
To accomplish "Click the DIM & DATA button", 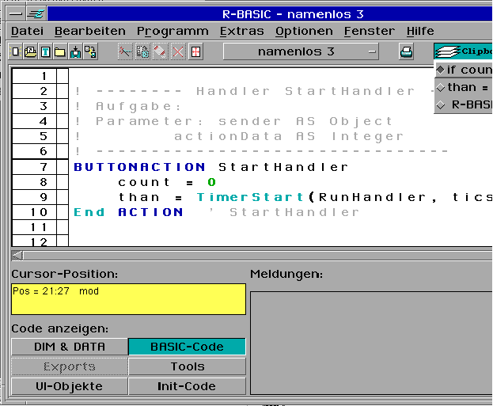I will (70, 347).
